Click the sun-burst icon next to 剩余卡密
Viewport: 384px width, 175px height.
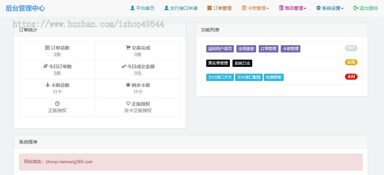[128, 85]
